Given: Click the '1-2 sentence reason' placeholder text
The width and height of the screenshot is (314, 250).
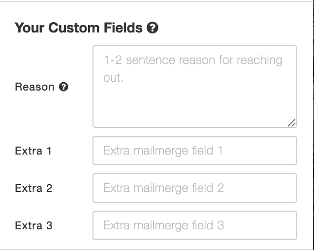Looking at the screenshot, I should [x=193, y=69].
